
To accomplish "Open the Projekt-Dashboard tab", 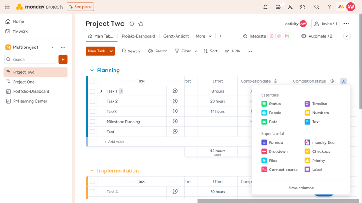I will [138, 36].
